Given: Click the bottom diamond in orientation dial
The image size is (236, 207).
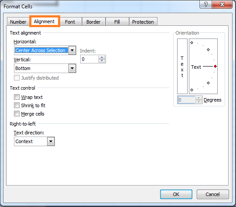Looking at the screenshot, I should coord(192,90).
